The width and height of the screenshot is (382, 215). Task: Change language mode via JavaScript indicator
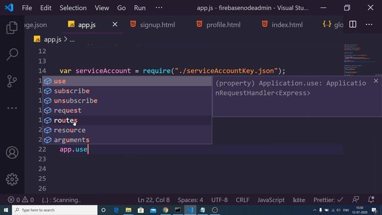pos(271,200)
